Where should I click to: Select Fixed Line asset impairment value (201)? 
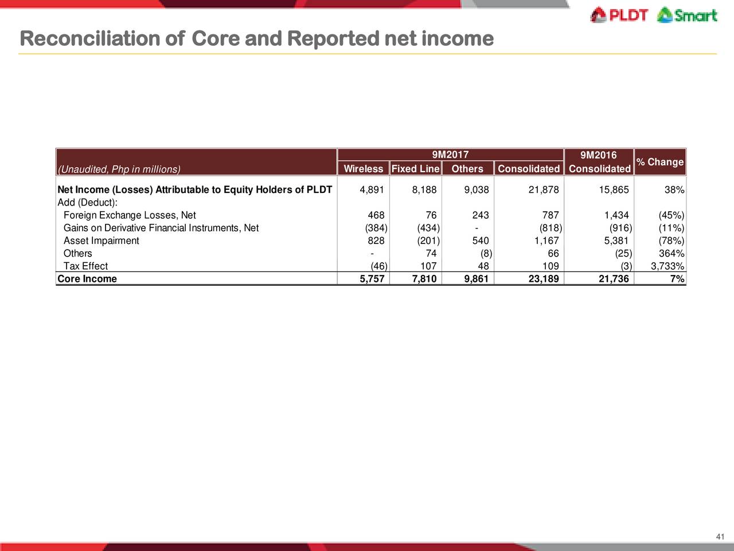tap(429, 240)
